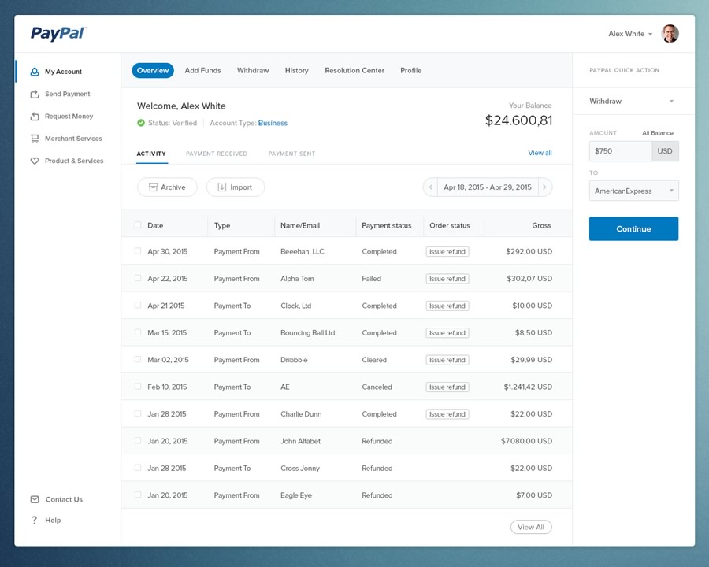
Task: Click the import download icon
Action: tap(221, 187)
